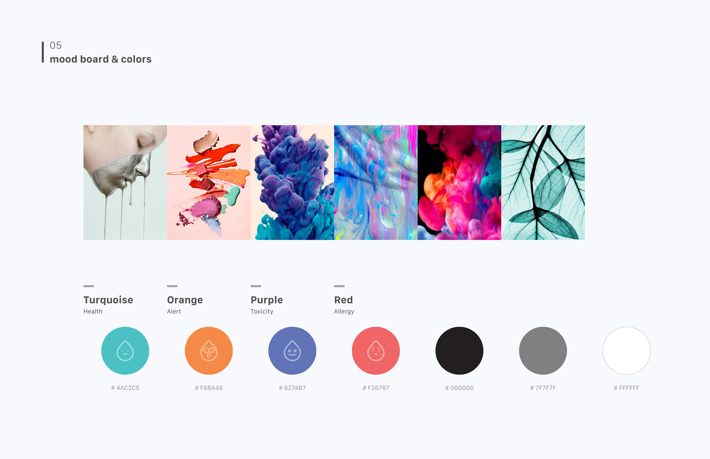Click the smiling droplet icon in turquoise circle
710x459 pixels.
click(125, 351)
